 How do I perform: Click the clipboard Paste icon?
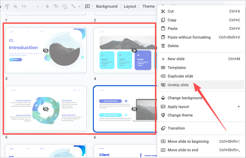coord(163,28)
